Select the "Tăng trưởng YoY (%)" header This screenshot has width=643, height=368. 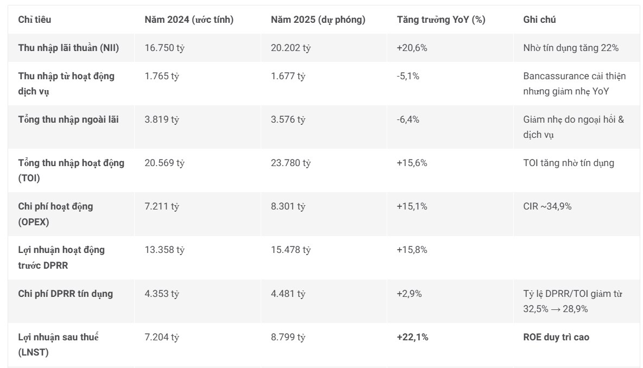pyautogui.click(x=441, y=20)
